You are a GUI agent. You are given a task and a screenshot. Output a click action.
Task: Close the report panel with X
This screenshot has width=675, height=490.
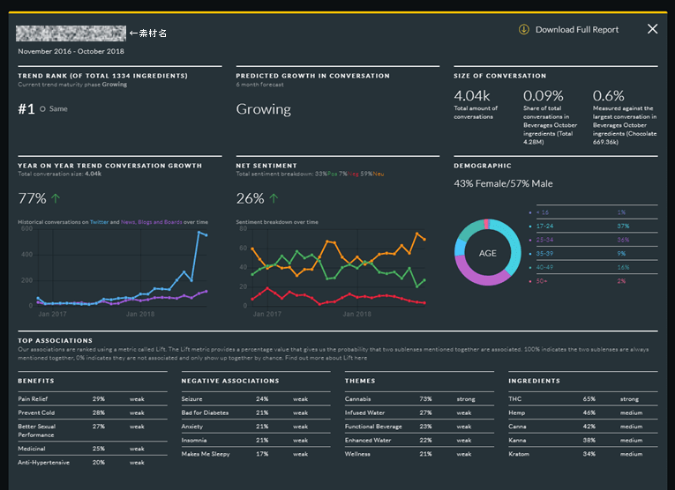pos(652,29)
